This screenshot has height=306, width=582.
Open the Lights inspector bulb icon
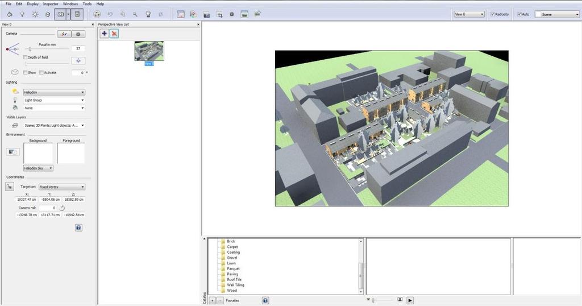[x=22, y=14]
